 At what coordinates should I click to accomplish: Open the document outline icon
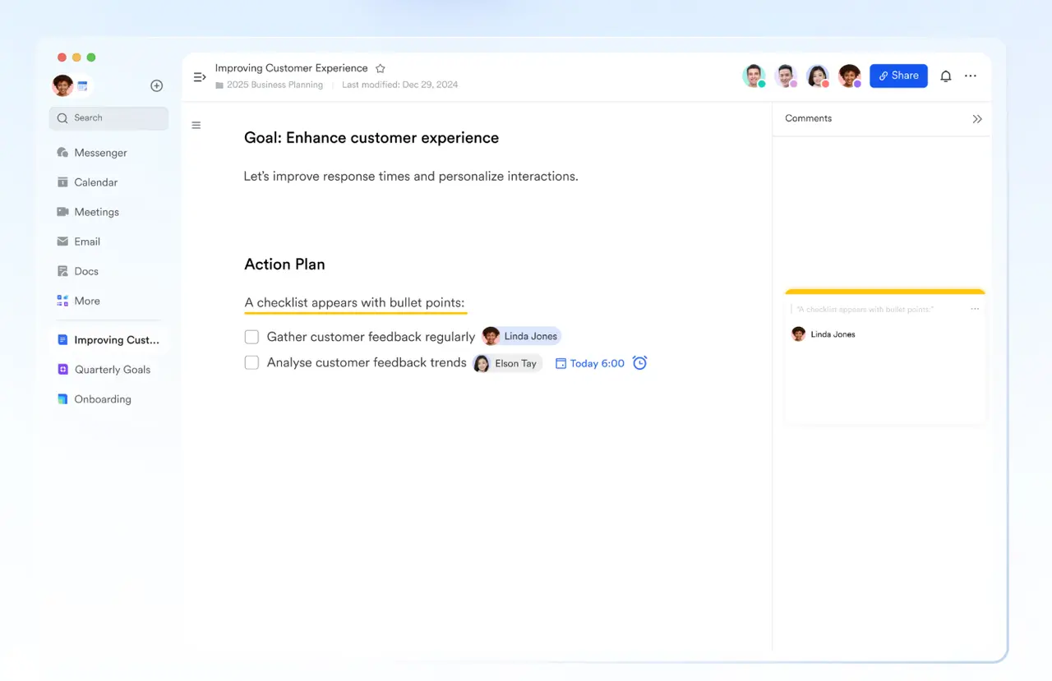(x=196, y=126)
